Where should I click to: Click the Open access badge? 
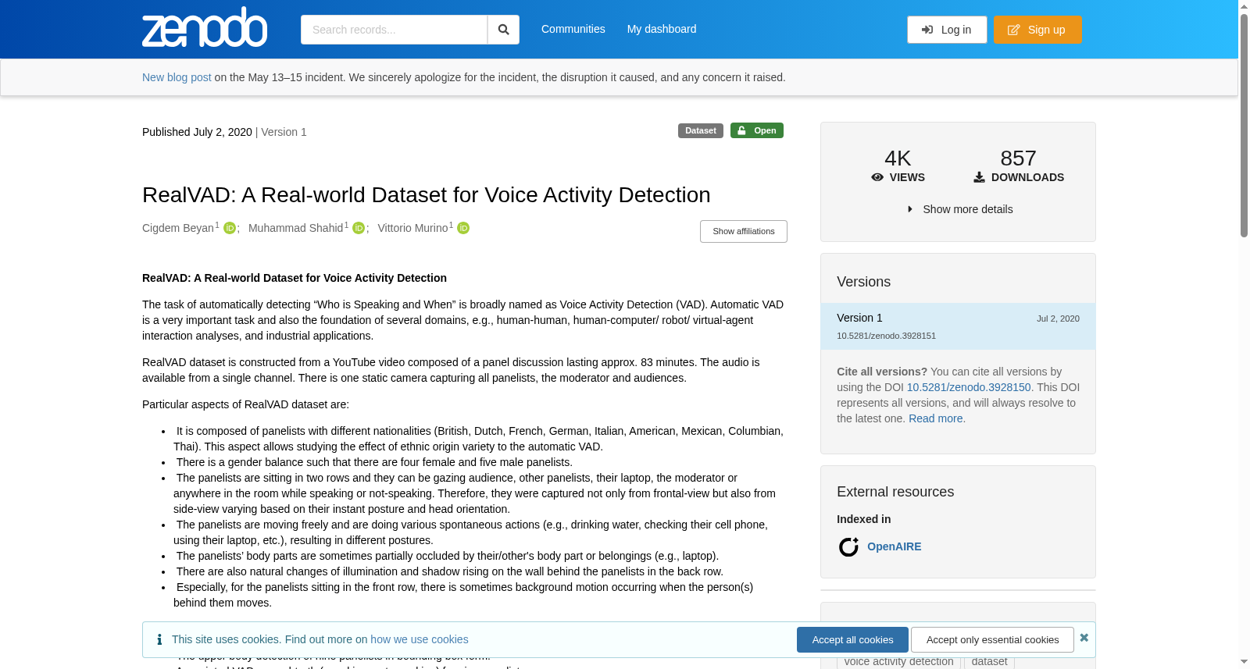coord(757,130)
